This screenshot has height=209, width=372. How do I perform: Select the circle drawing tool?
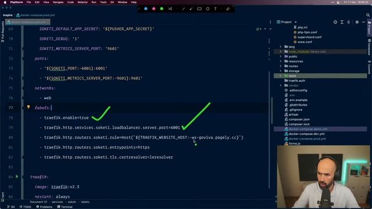[x=208, y=9]
